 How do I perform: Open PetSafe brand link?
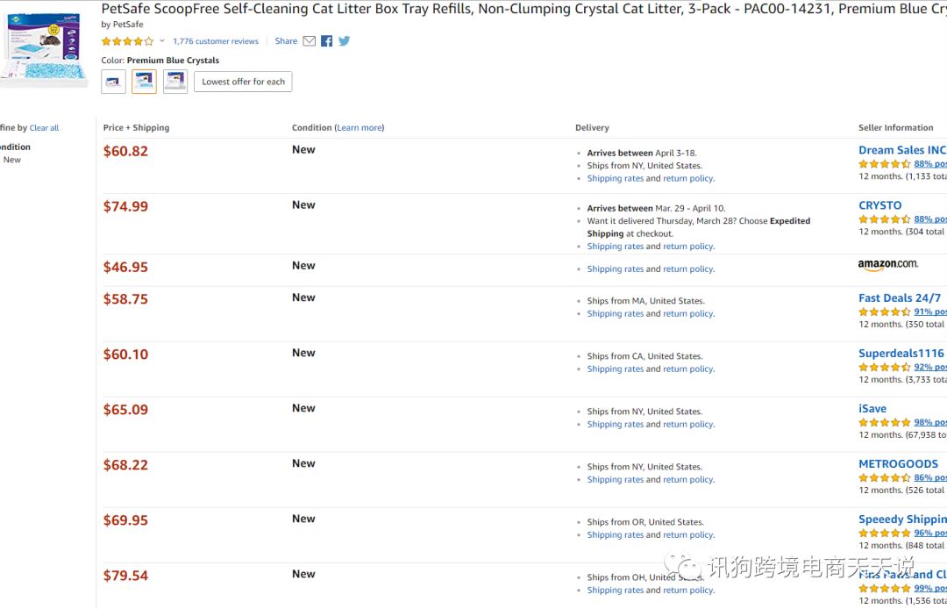[128, 25]
